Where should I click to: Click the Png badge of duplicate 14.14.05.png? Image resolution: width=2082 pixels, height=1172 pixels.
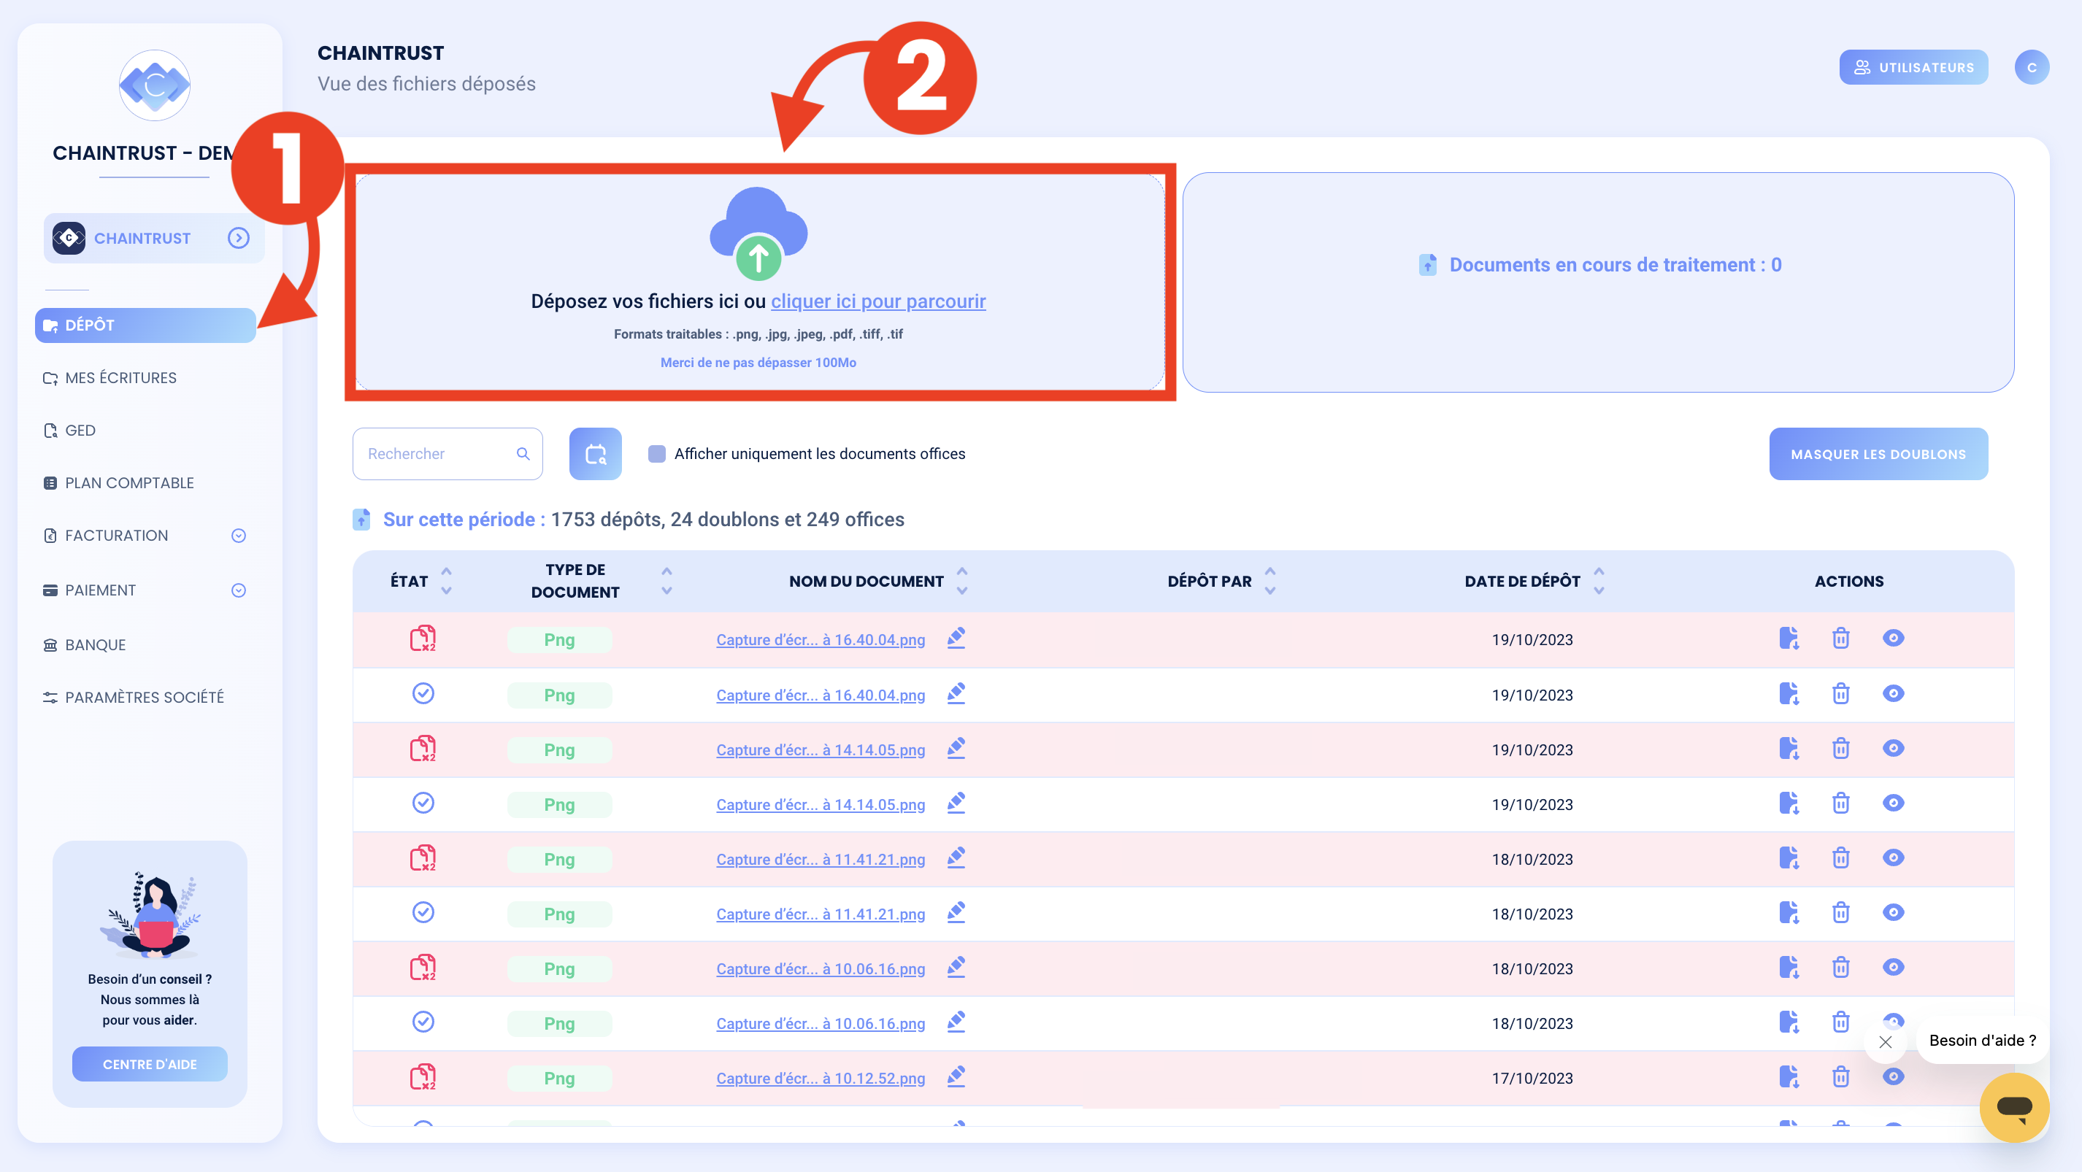point(559,750)
